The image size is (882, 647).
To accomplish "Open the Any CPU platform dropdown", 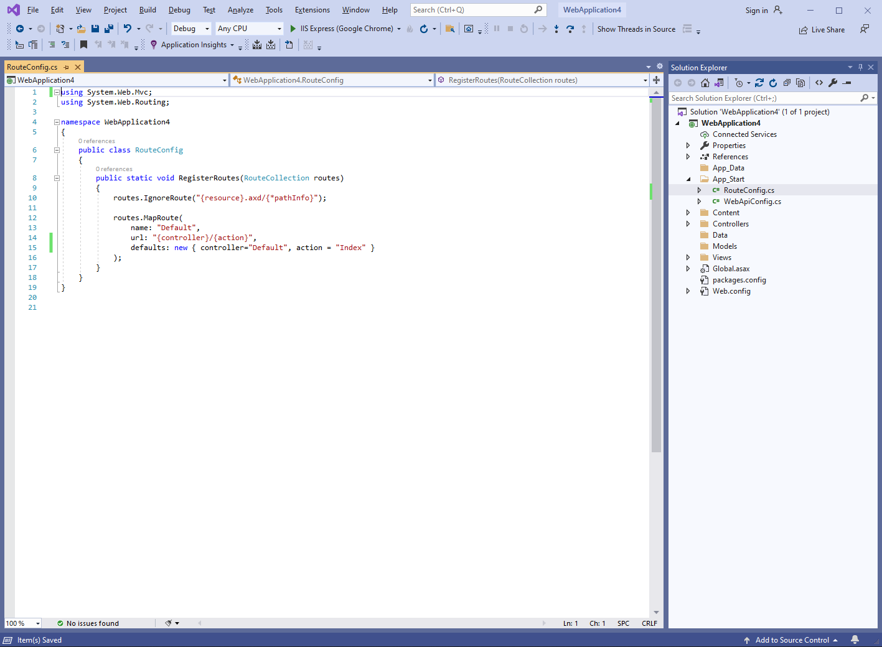I will pyautogui.click(x=249, y=29).
